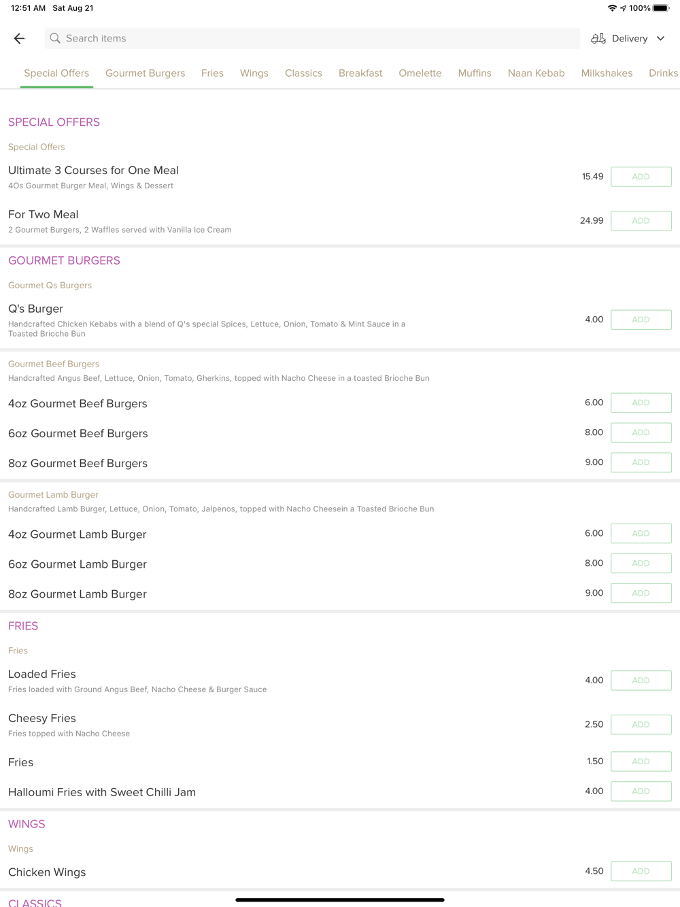Add Ultimate 3 Courses for One Meal

click(641, 177)
